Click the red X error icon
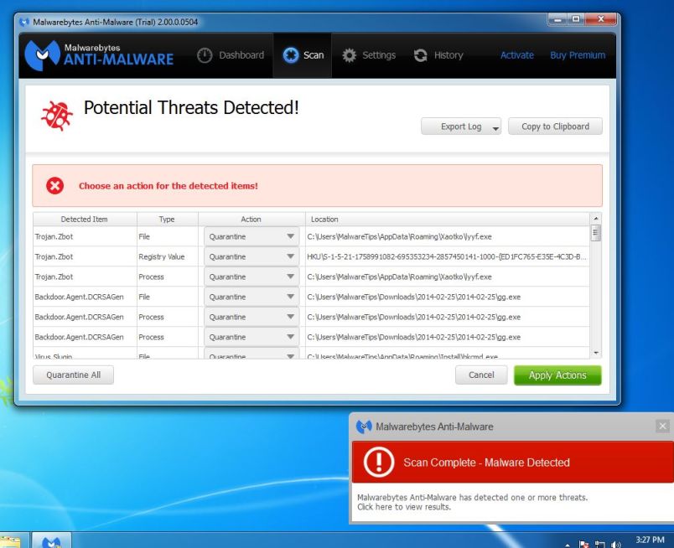 pos(54,185)
